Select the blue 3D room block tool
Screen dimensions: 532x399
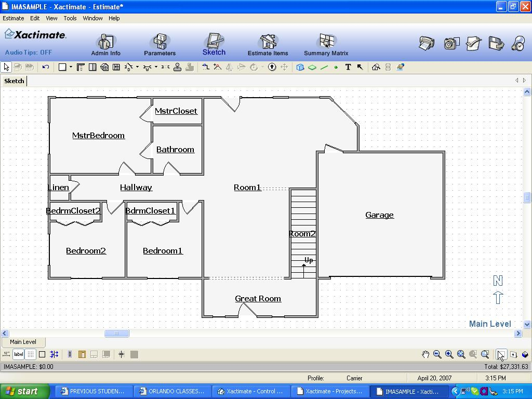tap(300, 67)
